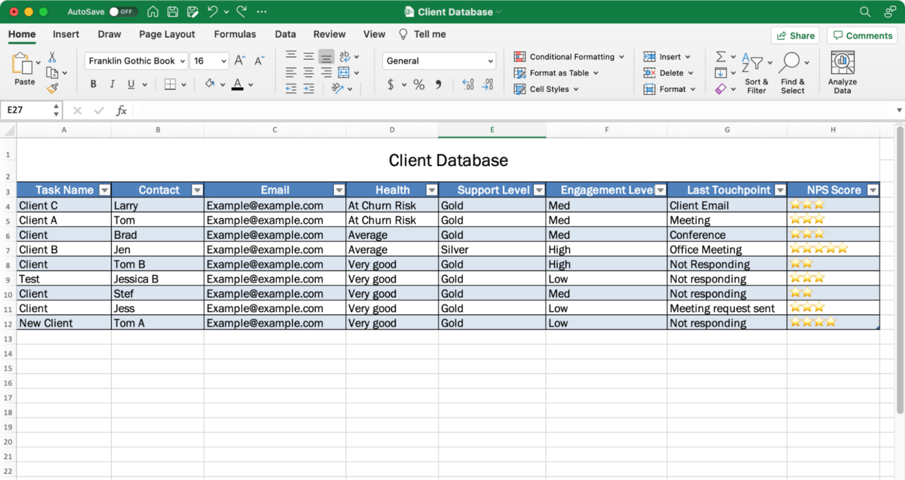Click the Share button
905x480 pixels.
795,35
